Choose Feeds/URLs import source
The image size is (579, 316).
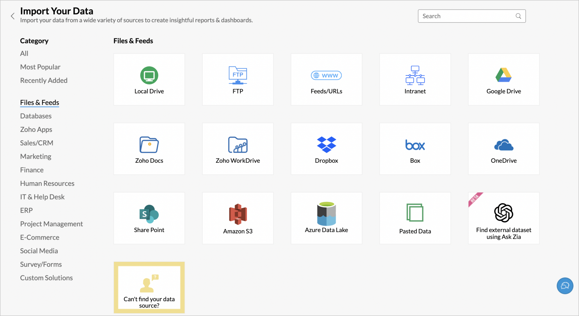click(326, 80)
